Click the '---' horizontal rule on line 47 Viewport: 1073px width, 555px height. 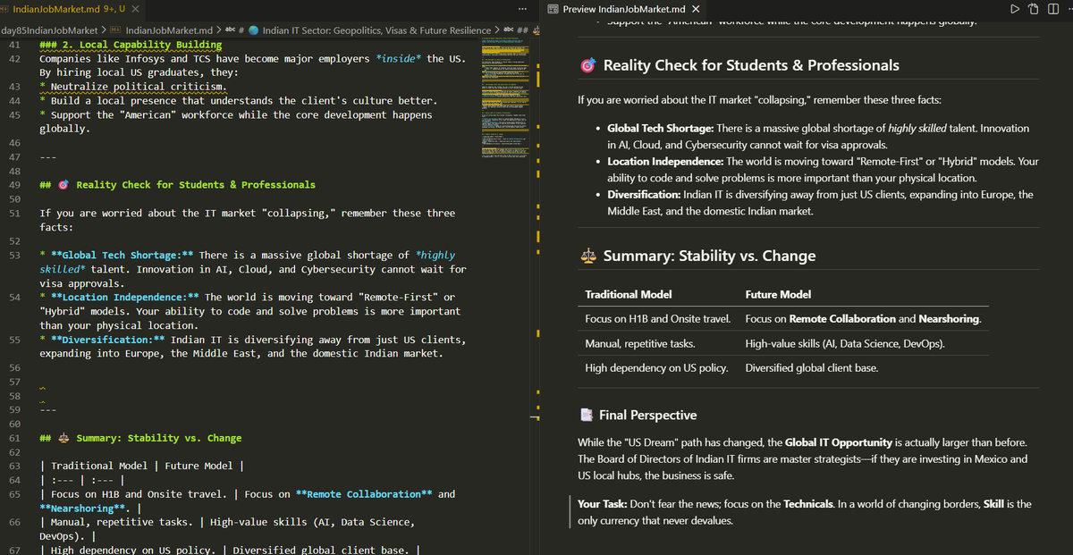48,157
